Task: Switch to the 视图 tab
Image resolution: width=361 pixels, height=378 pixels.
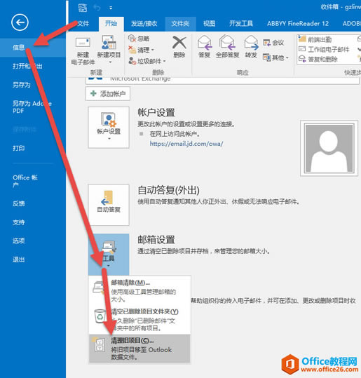Action: point(209,24)
